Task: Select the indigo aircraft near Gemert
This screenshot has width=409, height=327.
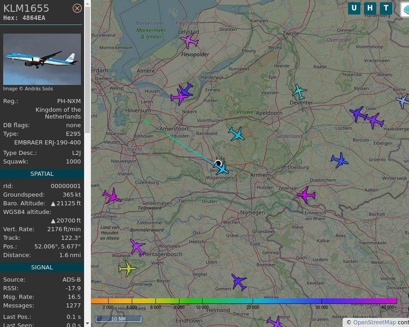Action: 239,282
